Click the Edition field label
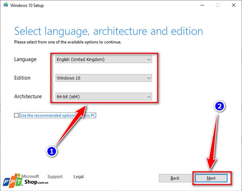The height and width of the screenshot is (191, 242). click(x=22, y=78)
